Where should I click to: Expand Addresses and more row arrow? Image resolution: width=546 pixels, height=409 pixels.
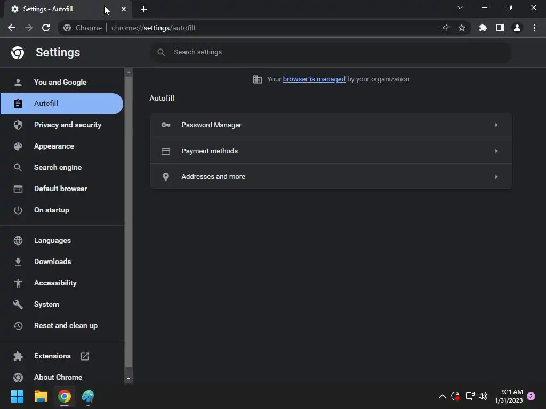(x=496, y=177)
